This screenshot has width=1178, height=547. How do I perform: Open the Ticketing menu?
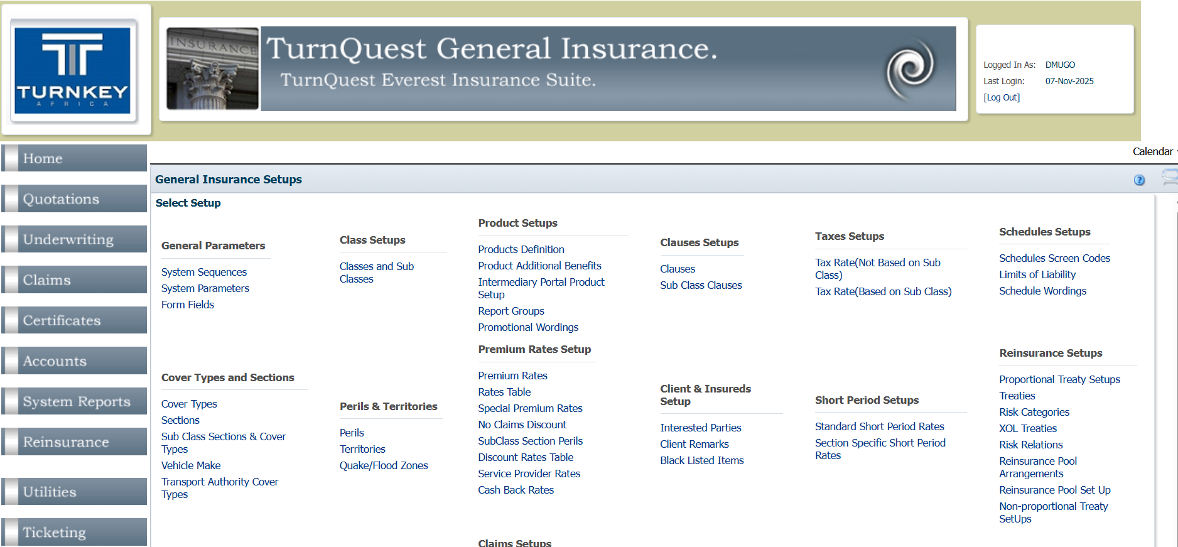[74, 532]
